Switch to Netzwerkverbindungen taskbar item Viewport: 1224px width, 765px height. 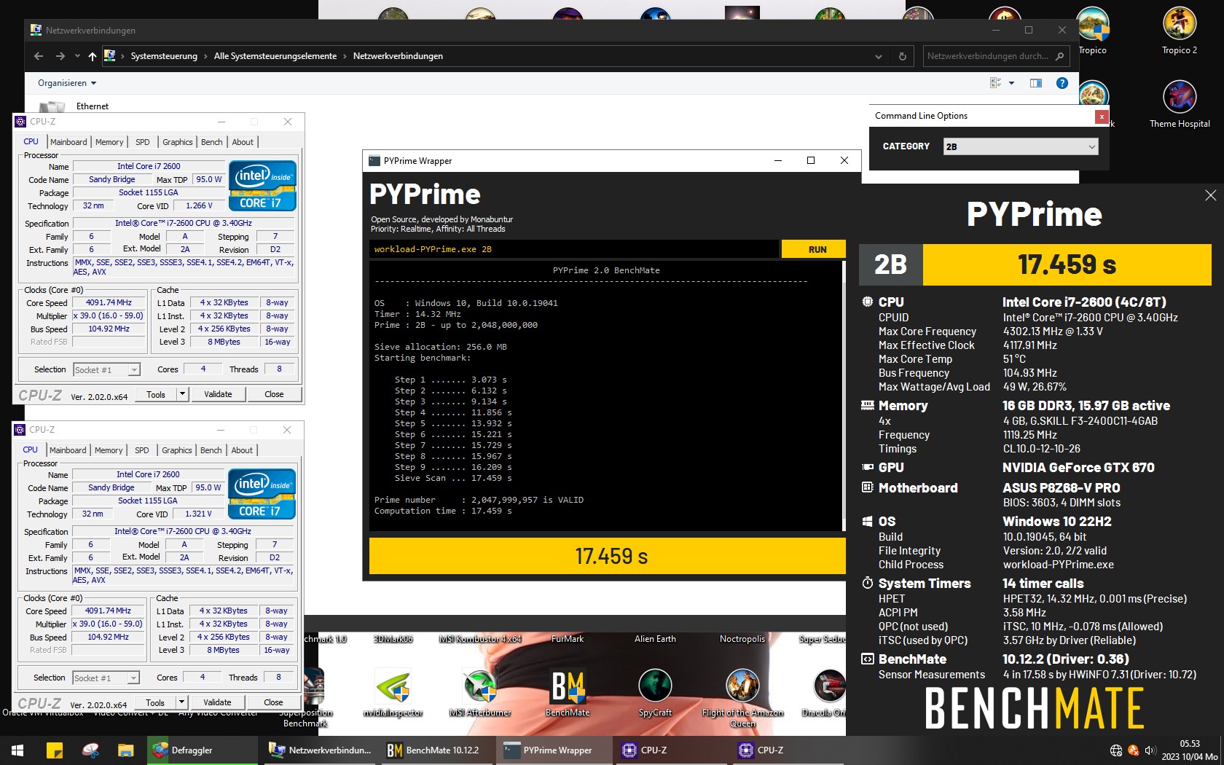click(x=319, y=750)
